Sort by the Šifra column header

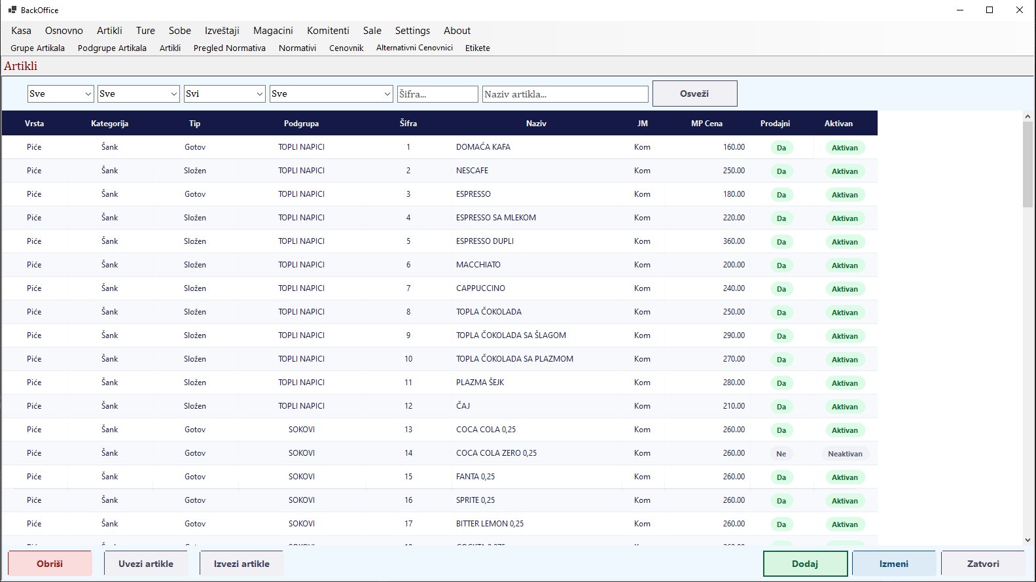coord(408,123)
